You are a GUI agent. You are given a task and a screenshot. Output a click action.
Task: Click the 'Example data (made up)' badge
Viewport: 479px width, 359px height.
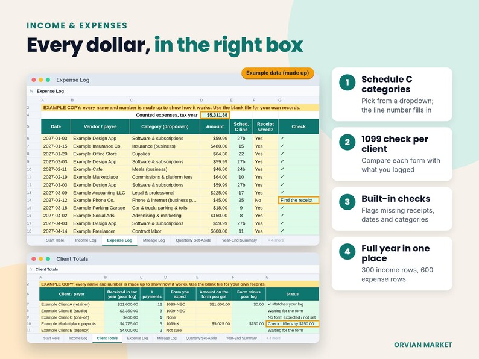point(278,73)
